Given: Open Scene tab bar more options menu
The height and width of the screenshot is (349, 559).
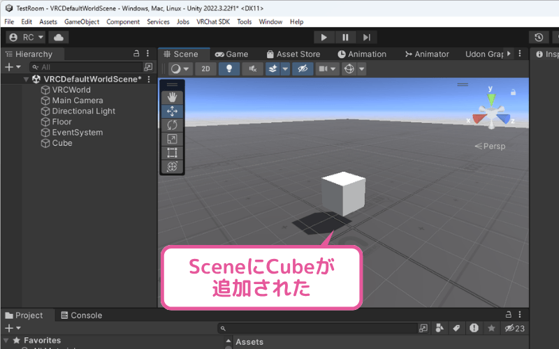Looking at the screenshot, I should click(x=520, y=54).
